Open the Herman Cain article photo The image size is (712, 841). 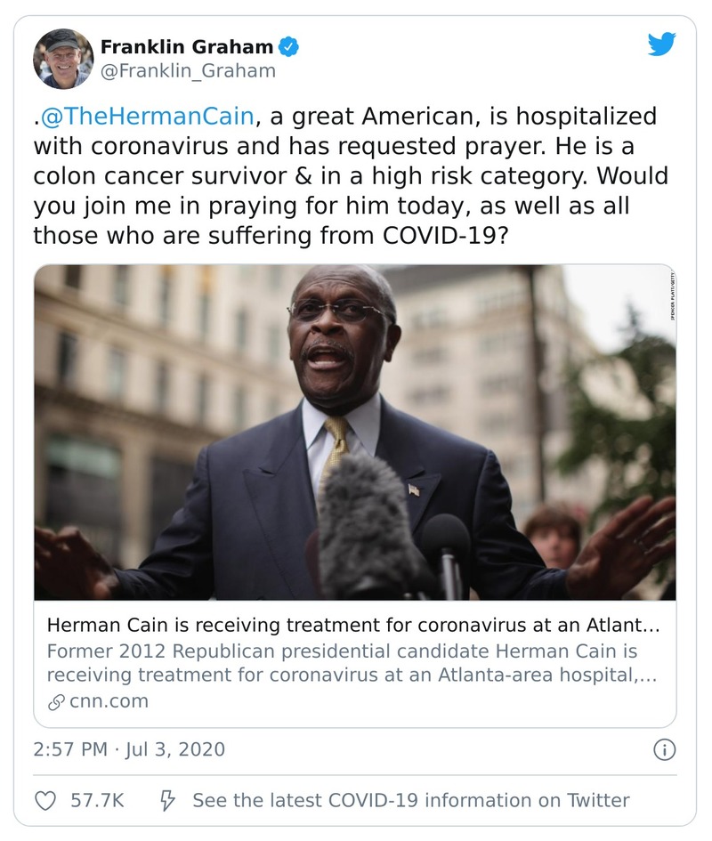(354, 432)
